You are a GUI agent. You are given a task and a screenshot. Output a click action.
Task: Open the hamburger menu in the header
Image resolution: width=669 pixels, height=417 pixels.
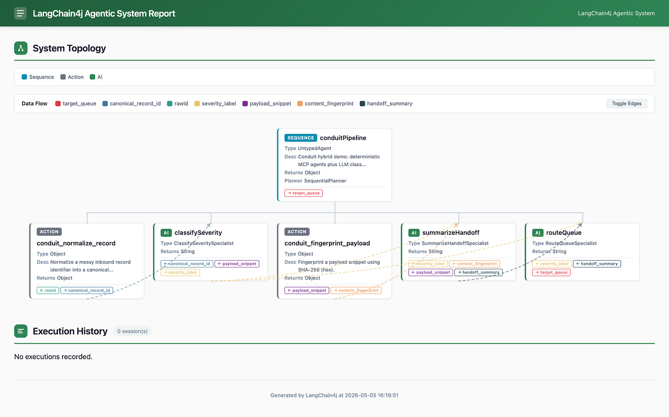click(20, 13)
